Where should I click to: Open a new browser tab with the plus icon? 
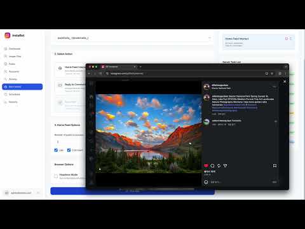[140, 67]
